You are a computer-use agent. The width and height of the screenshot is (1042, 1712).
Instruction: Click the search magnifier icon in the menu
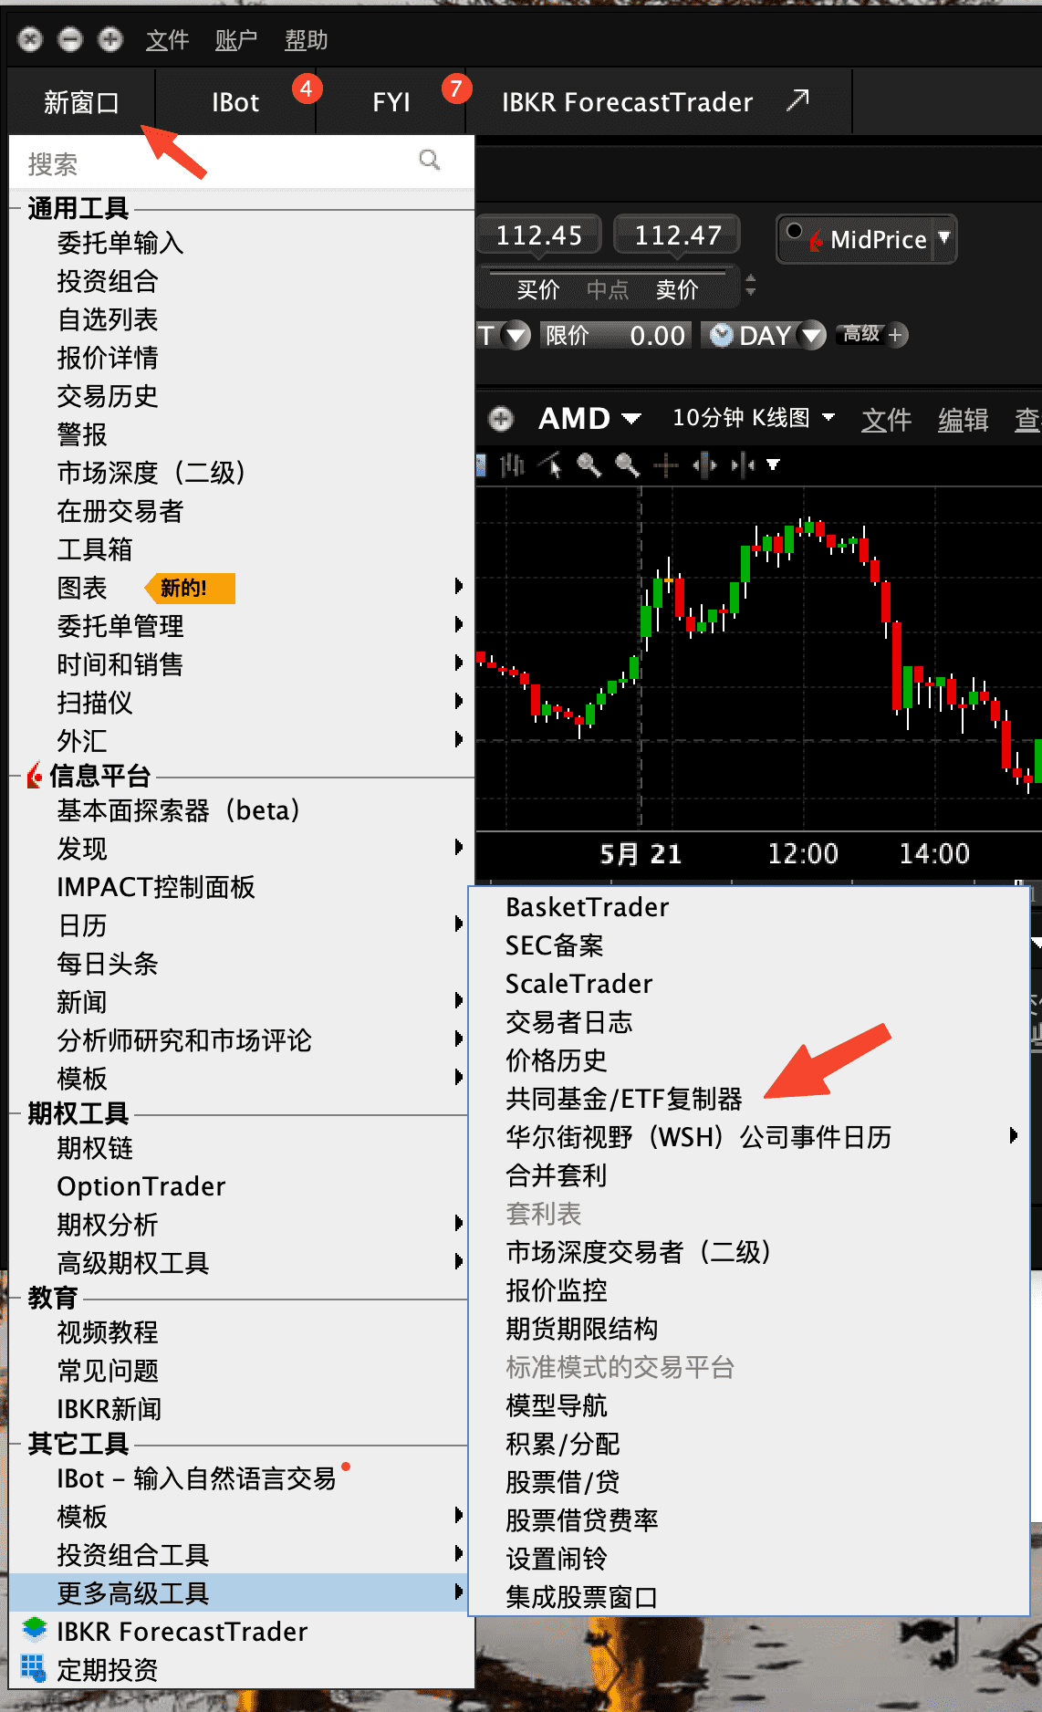point(429,161)
